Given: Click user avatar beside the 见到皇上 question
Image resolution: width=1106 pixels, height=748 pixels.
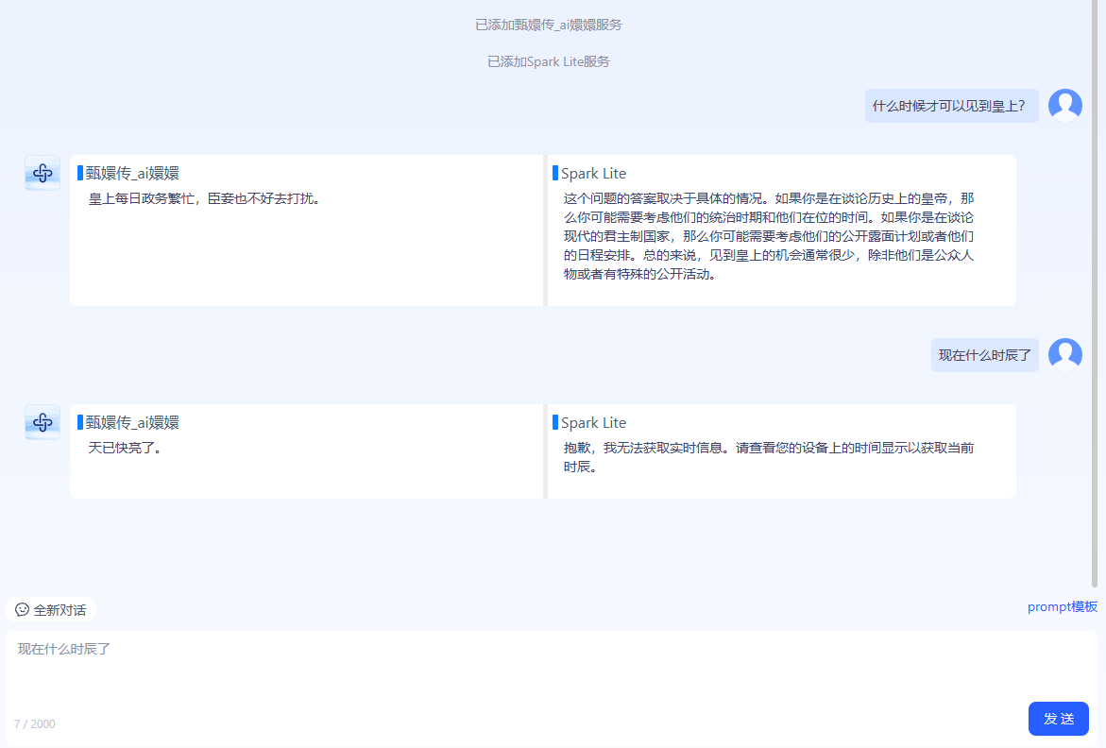Looking at the screenshot, I should point(1064,106).
